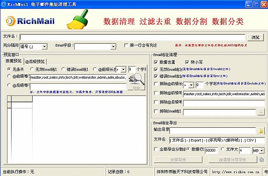Image resolution: width=268 pixels, height=176 pixels.
Task: Switch to the @后缀预览 tab
Action: coord(35,61)
